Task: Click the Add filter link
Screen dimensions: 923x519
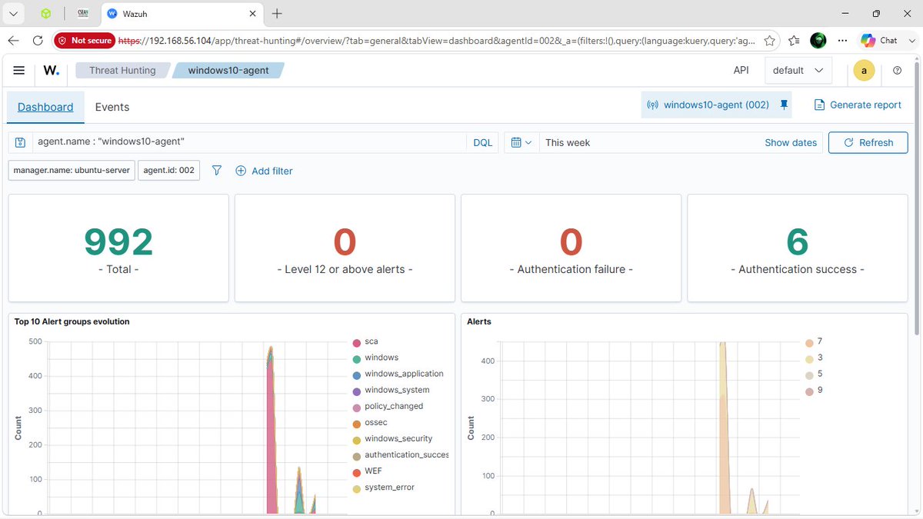Action: (x=272, y=171)
